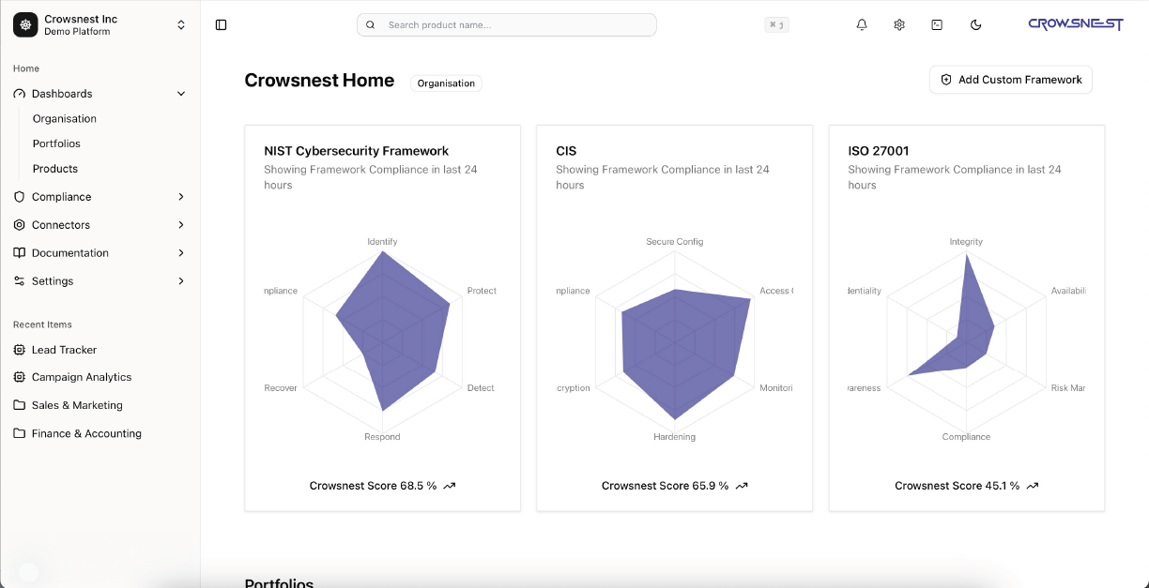The height and width of the screenshot is (588, 1149).
Task: Open the NIST Cybersecurity Framework card title
Action: [357, 151]
